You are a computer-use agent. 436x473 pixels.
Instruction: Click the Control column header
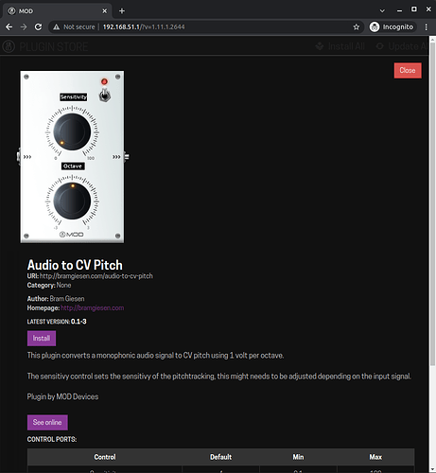click(105, 457)
